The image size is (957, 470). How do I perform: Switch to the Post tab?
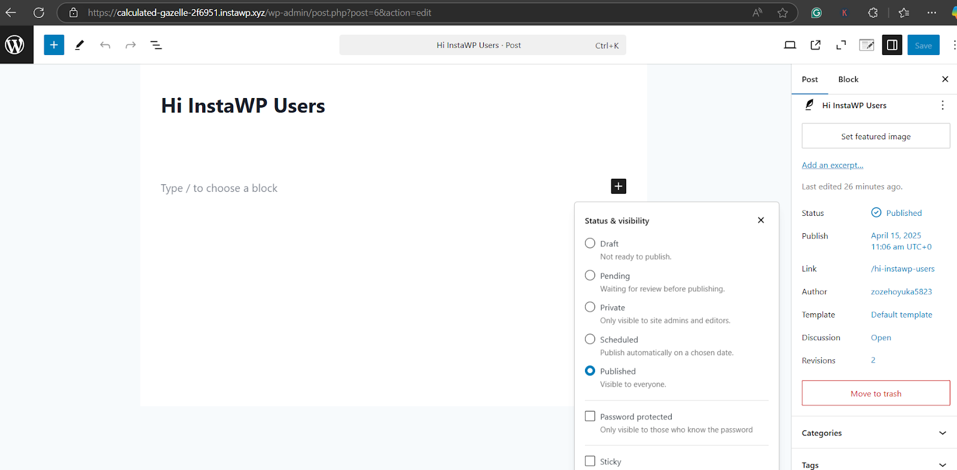(810, 80)
